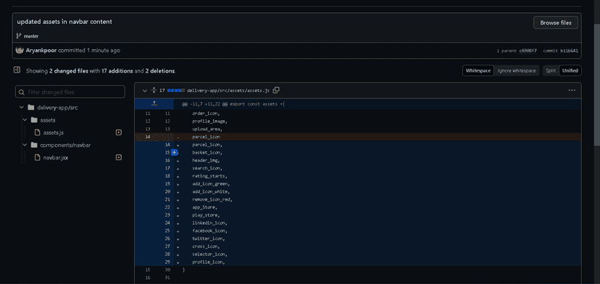Toggle the file tree sidebar icon
600x284 pixels.
pos(17,70)
